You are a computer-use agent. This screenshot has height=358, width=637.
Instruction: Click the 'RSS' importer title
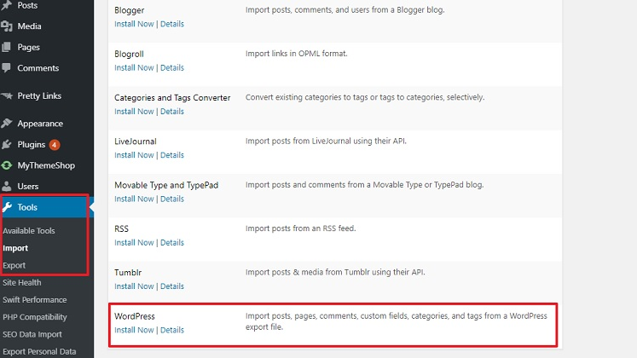(x=121, y=228)
